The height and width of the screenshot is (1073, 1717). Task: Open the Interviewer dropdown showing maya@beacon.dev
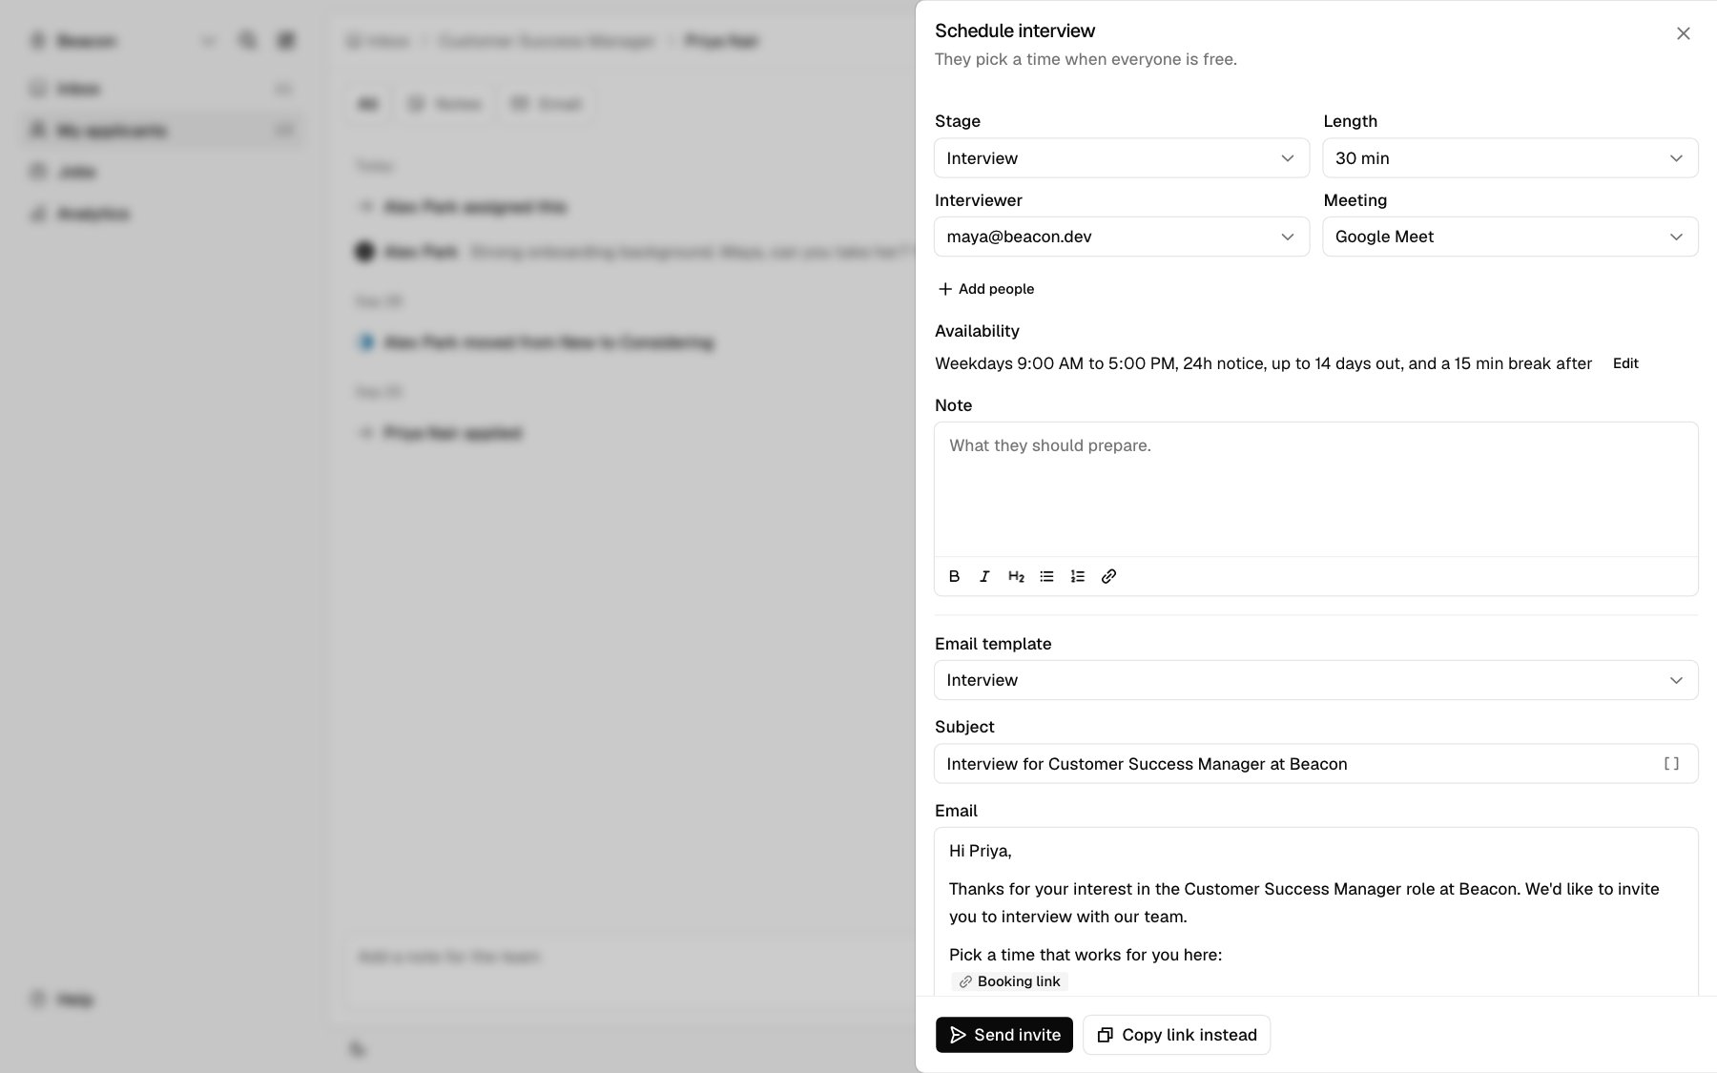click(x=1121, y=237)
